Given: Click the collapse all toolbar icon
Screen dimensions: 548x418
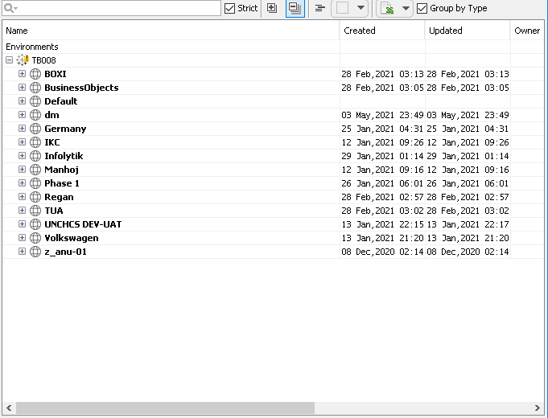Looking at the screenshot, I should pyautogui.click(x=295, y=8).
